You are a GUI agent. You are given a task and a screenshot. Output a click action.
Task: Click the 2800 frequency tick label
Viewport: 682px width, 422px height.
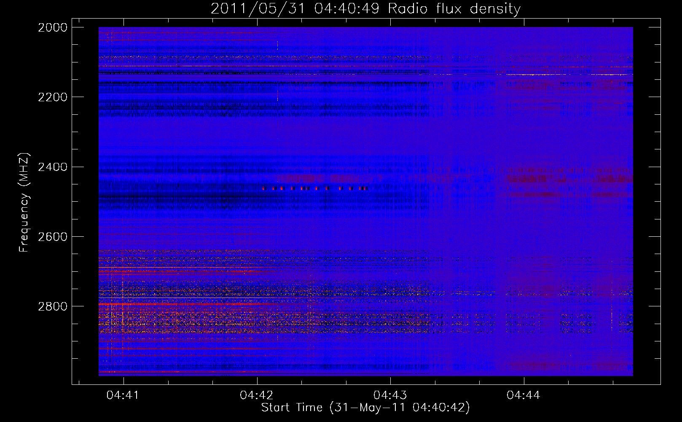pos(53,306)
